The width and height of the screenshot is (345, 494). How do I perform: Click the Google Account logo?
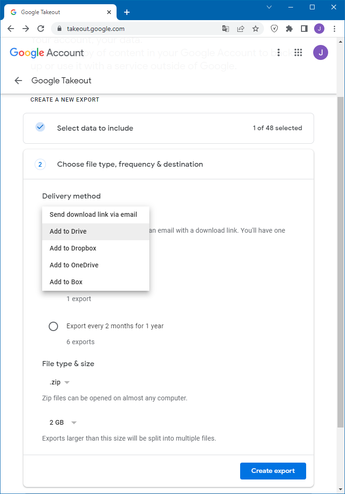(x=47, y=52)
